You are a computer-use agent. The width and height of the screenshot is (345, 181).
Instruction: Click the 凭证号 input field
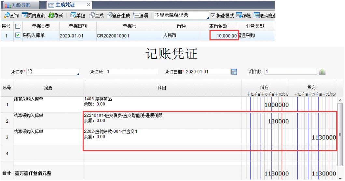[x=132, y=72]
